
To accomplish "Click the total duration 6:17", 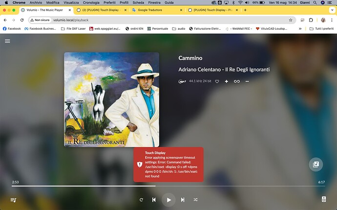I will click(x=321, y=182).
